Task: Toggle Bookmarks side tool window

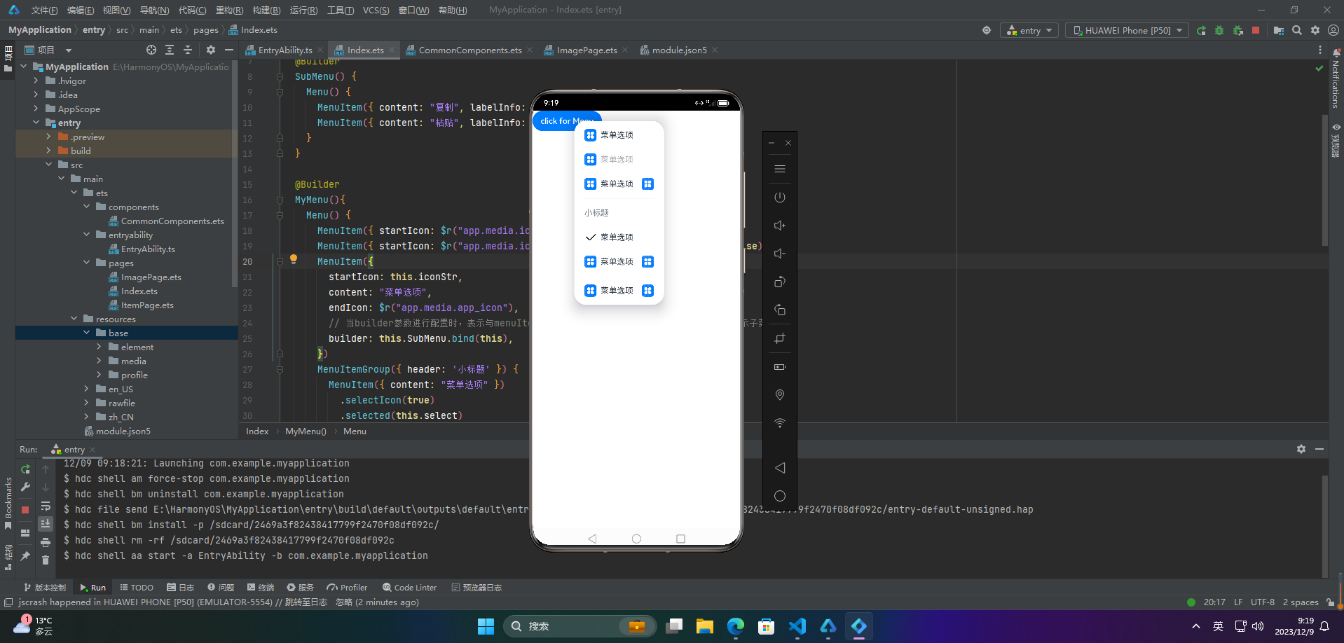Action: (x=8, y=503)
